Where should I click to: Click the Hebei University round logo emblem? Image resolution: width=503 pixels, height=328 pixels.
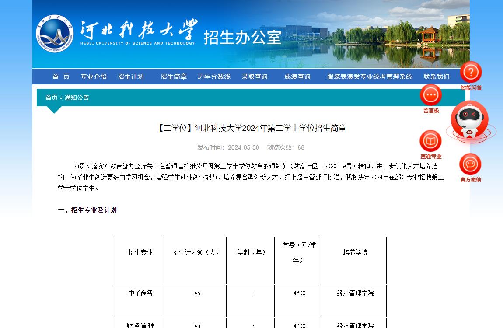click(x=55, y=33)
